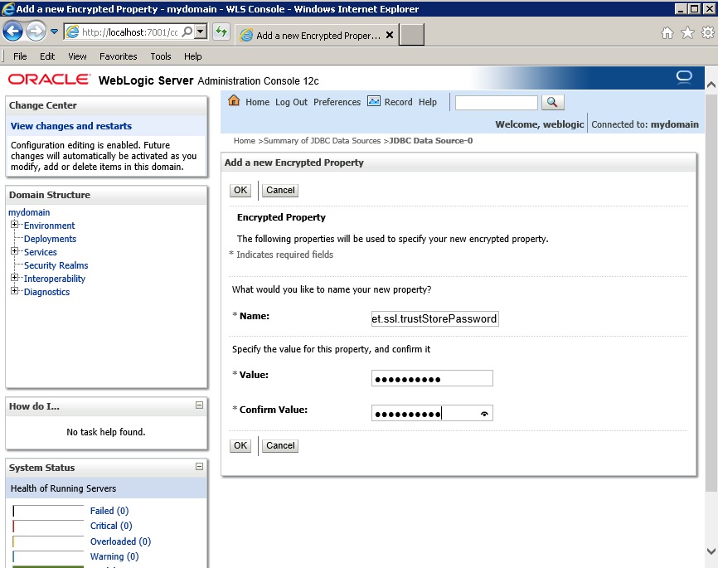Open a new blank browser tab
Viewport: 718px width, 568px height.
[x=411, y=35]
